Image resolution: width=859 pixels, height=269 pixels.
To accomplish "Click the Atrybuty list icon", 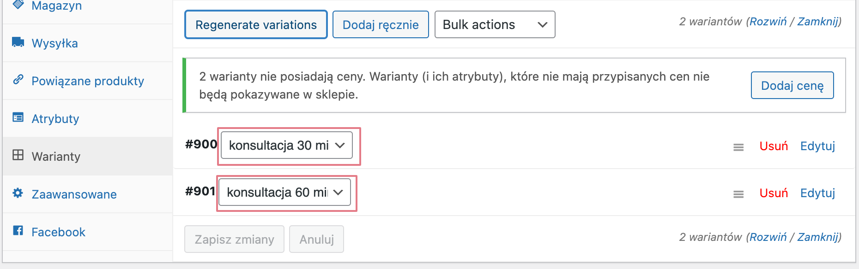I will 18,117.
